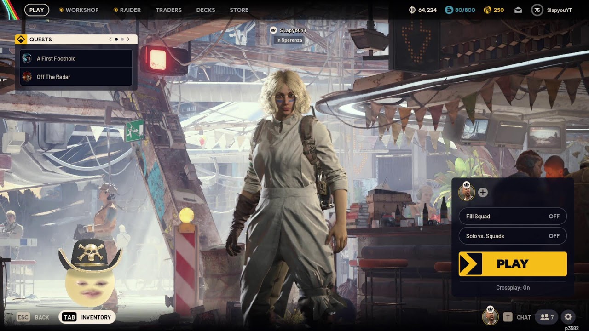Click the T key chat icon
589x331 pixels.
click(x=508, y=317)
